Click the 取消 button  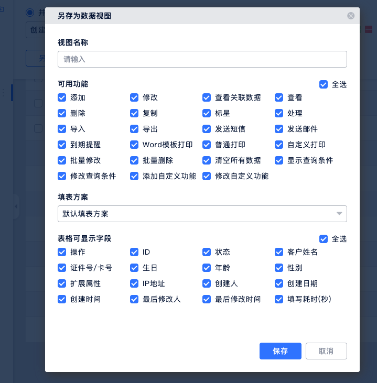[326, 351]
